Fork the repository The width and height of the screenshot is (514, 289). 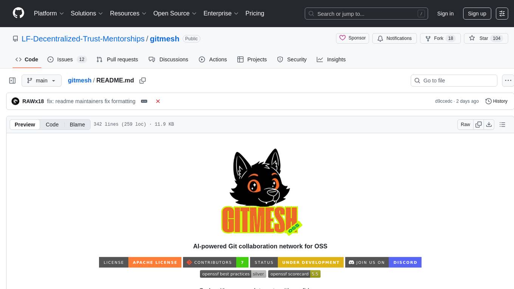pyautogui.click(x=440, y=38)
